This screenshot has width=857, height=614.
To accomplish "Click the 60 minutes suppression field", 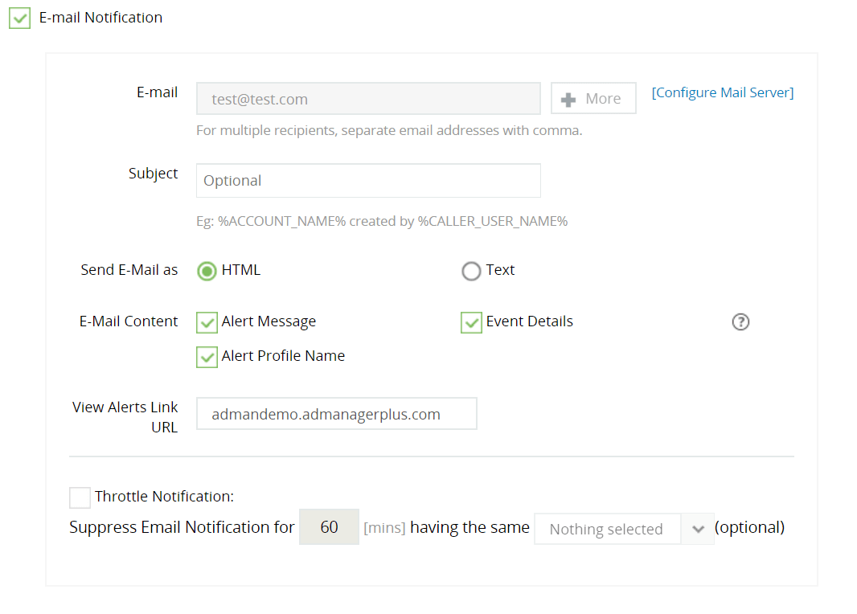I will click(329, 526).
